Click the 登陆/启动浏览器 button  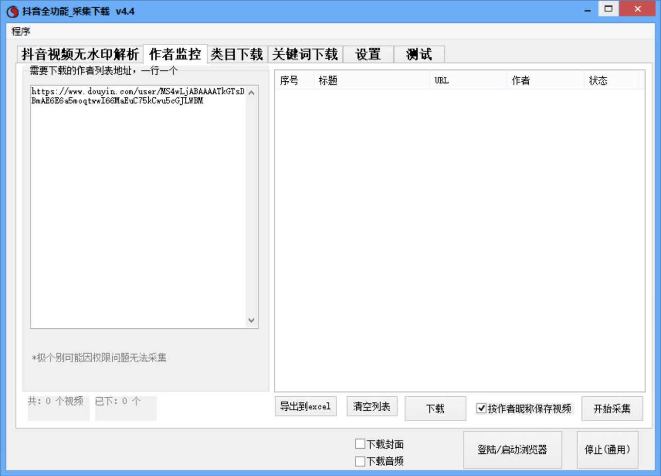pyautogui.click(x=512, y=450)
